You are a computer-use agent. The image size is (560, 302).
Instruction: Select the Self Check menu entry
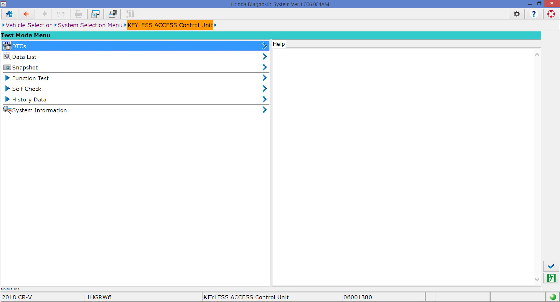pos(136,89)
